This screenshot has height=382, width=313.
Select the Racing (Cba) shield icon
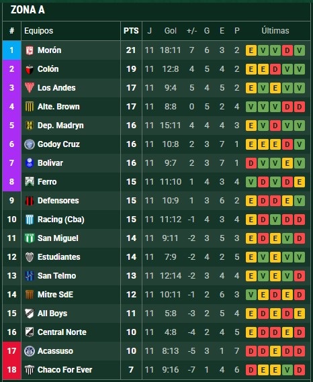[x=30, y=220]
